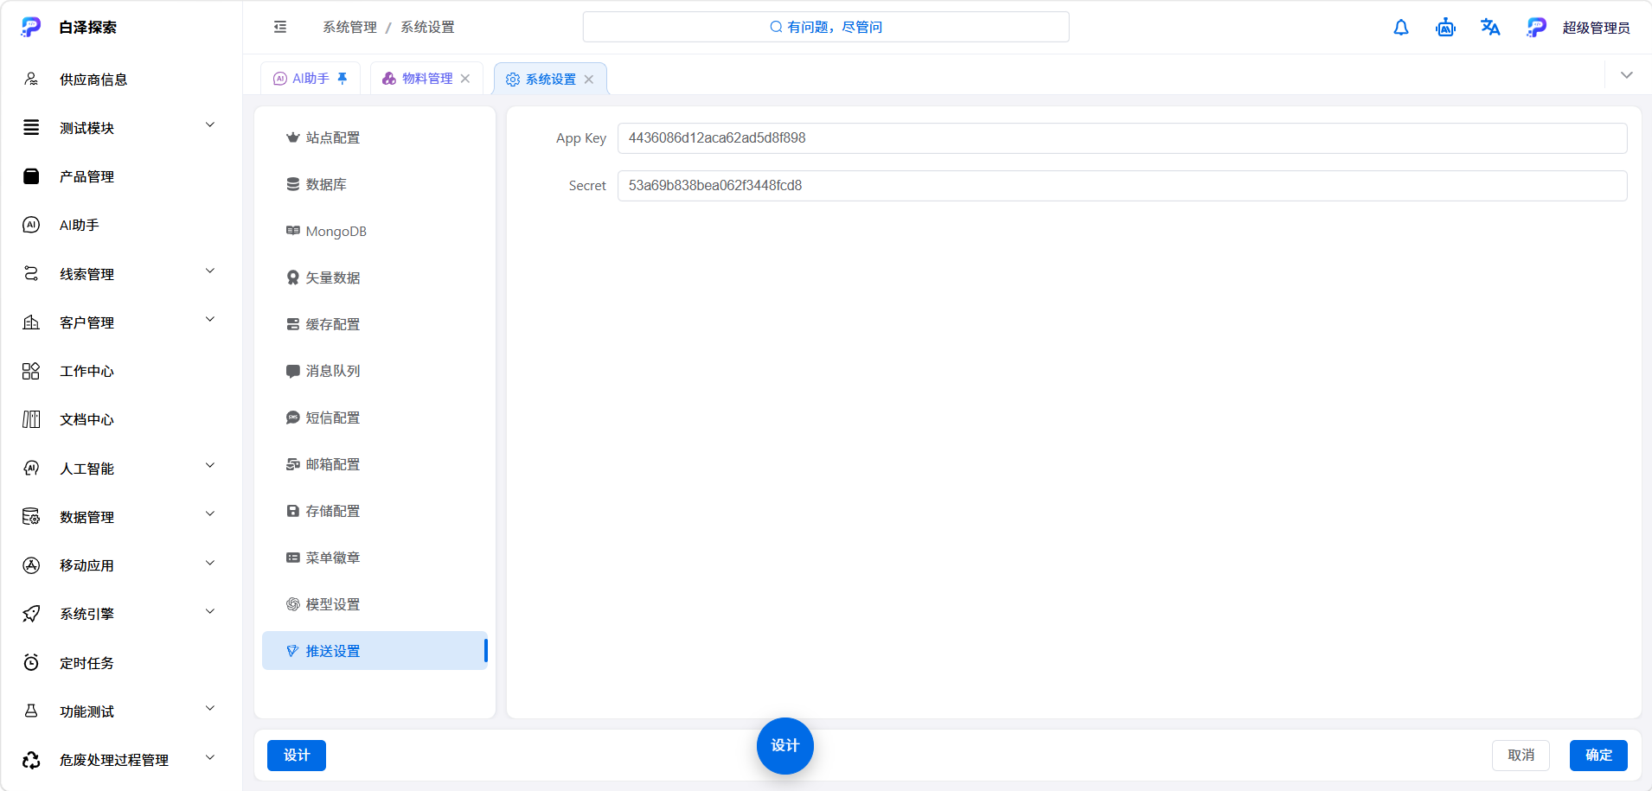Open the AI robot assistant icon
Viewport: 1652px width, 791px height.
click(x=1445, y=28)
